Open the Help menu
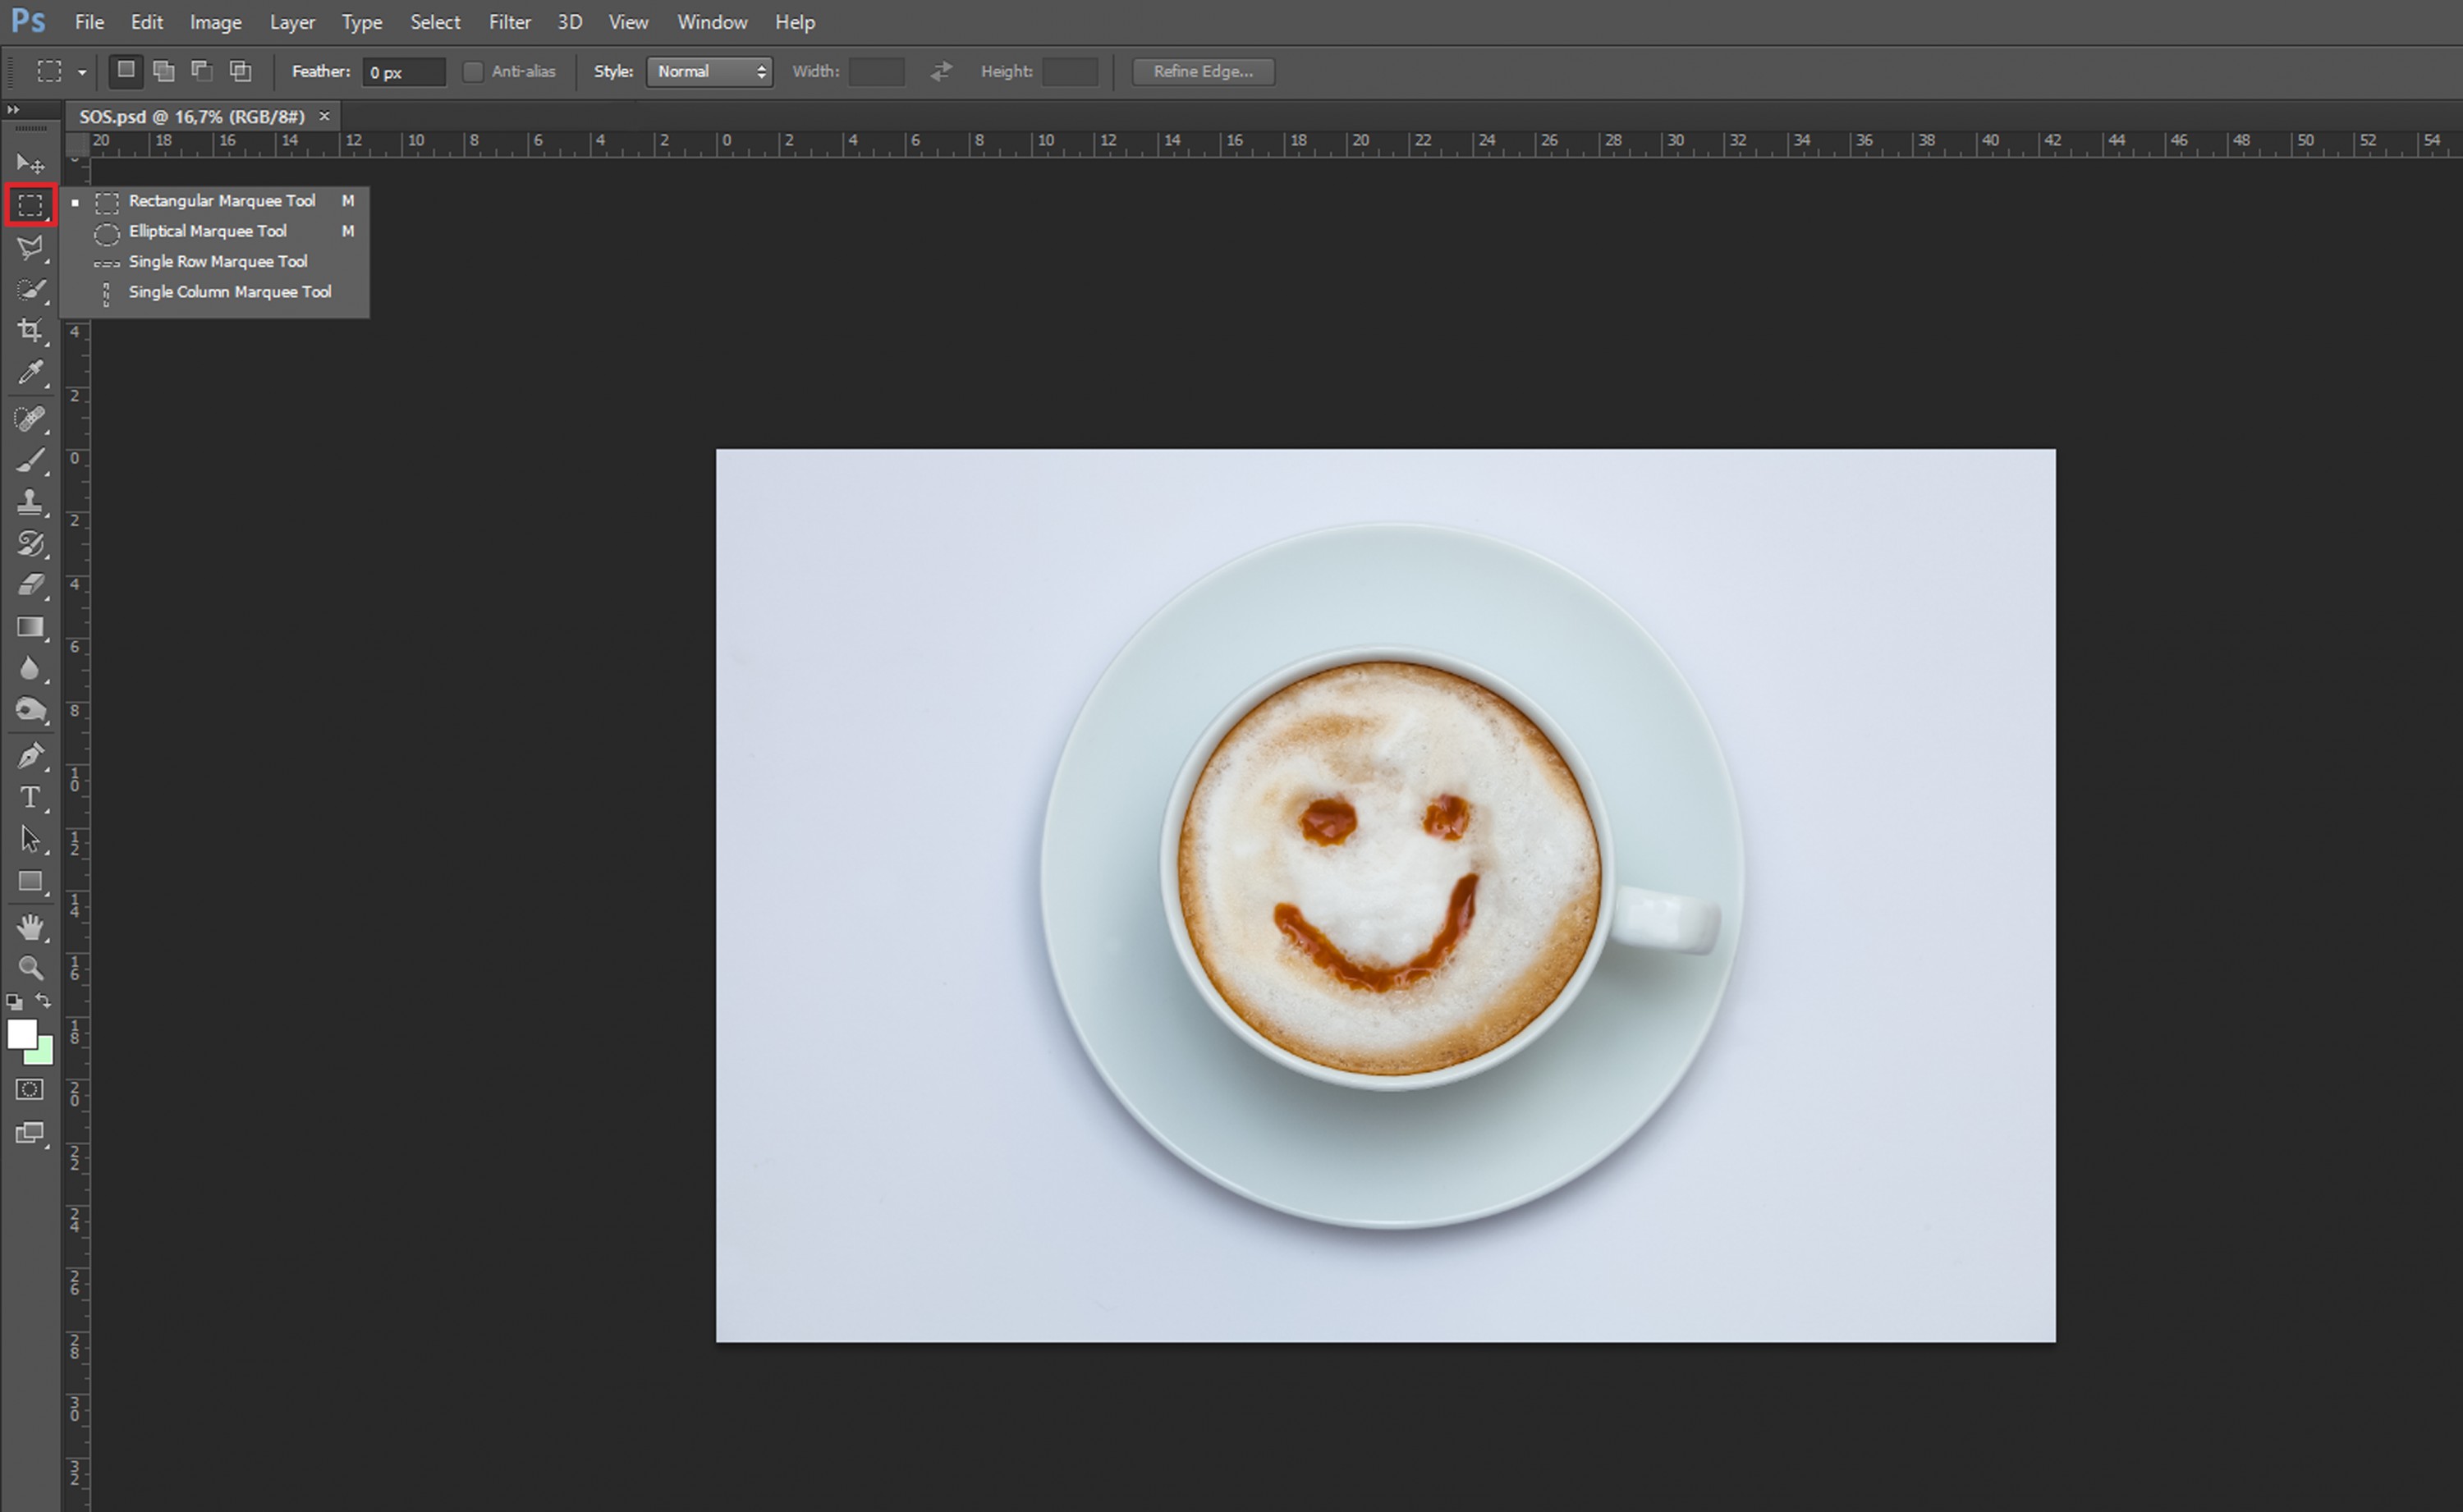The image size is (2463, 1512). pos(795,22)
